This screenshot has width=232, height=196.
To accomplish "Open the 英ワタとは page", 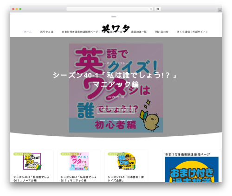I will [47, 32].
